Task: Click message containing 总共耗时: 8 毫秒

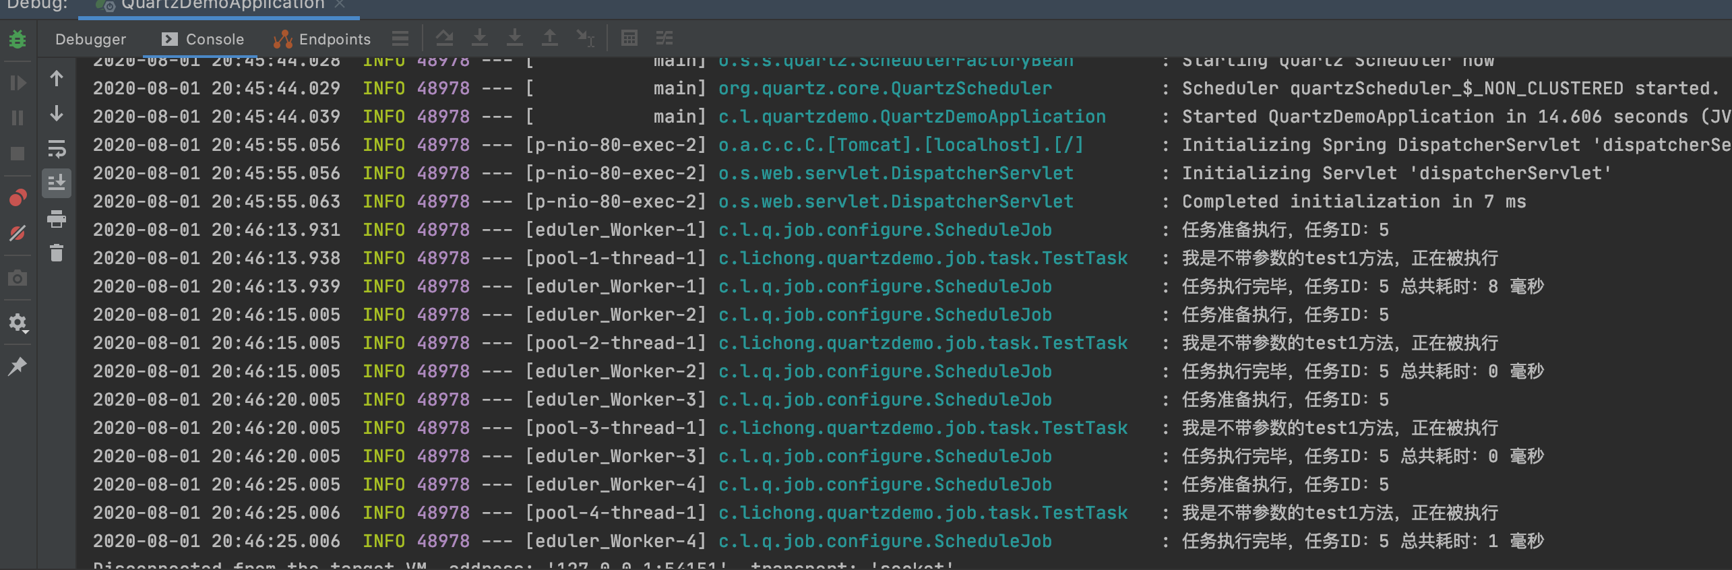Action: coord(1363,286)
